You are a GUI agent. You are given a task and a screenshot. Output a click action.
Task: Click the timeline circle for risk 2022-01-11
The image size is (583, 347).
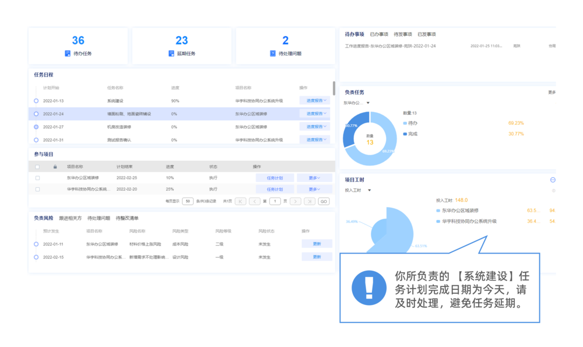click(x=36, y=244)
